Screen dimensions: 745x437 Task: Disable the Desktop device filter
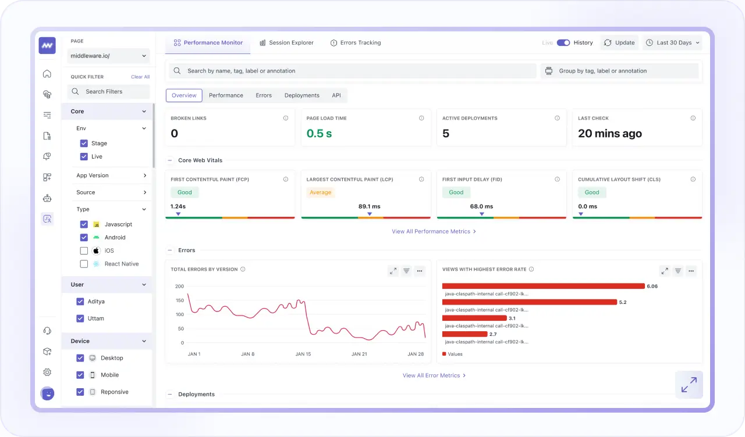[80, 358]
